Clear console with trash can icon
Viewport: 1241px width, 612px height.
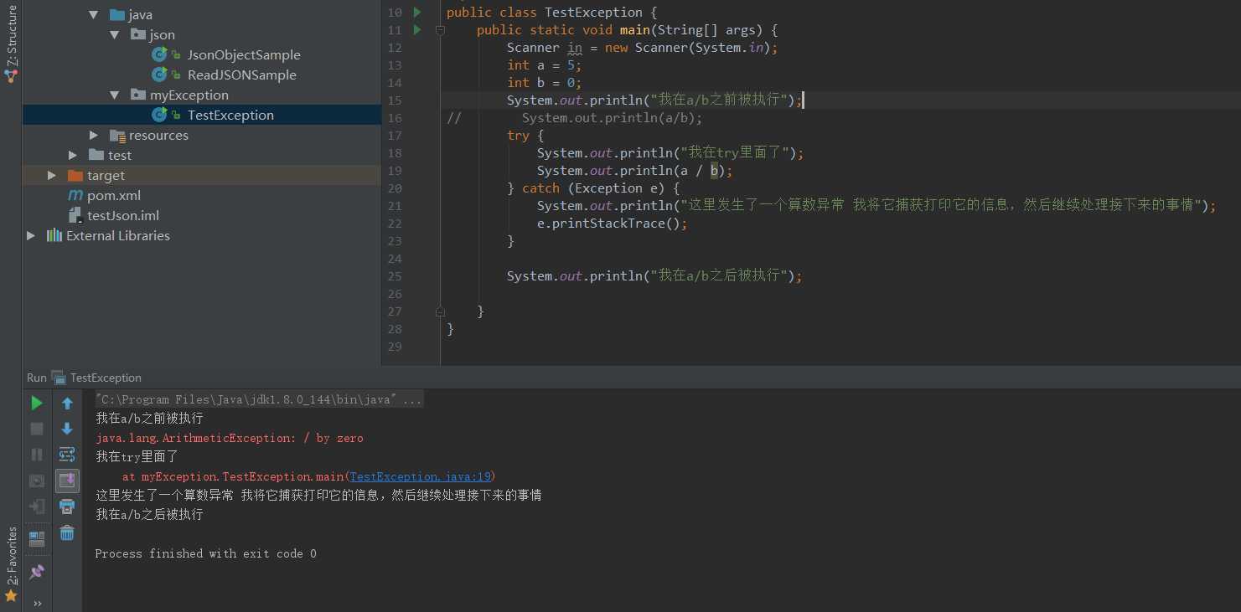[67, 532]
